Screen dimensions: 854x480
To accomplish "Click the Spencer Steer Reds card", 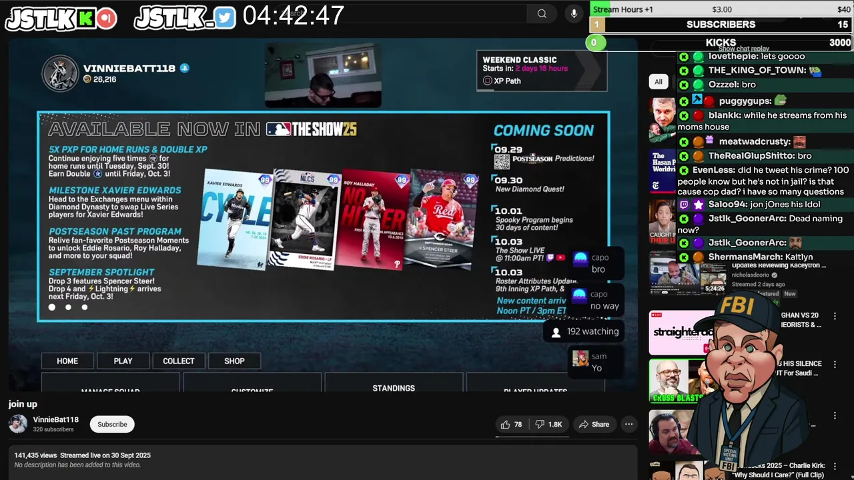I will [443, 219].
